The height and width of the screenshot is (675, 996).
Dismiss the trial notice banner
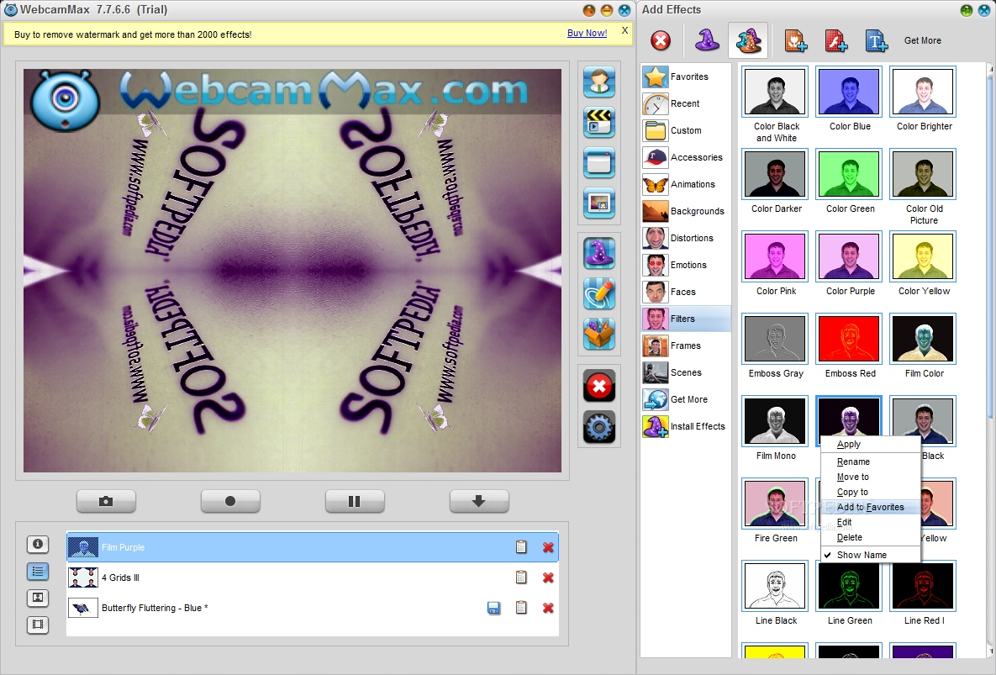coord(625,30)
